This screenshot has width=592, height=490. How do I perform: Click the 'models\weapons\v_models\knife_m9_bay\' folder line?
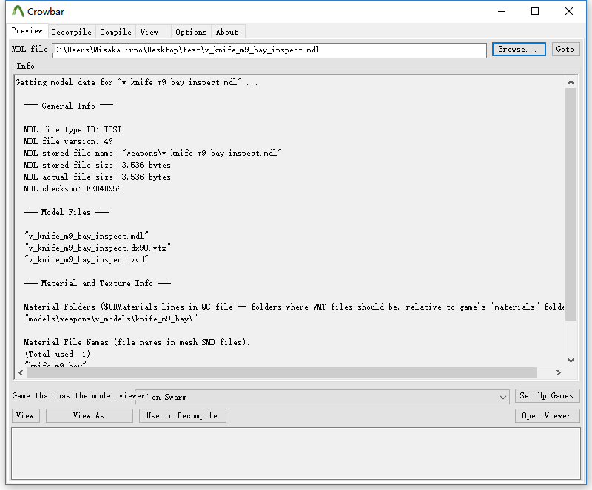(x=110, y=319)
